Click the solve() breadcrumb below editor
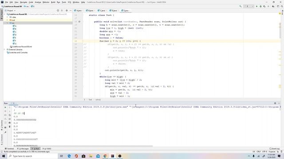 pos(98,100)
